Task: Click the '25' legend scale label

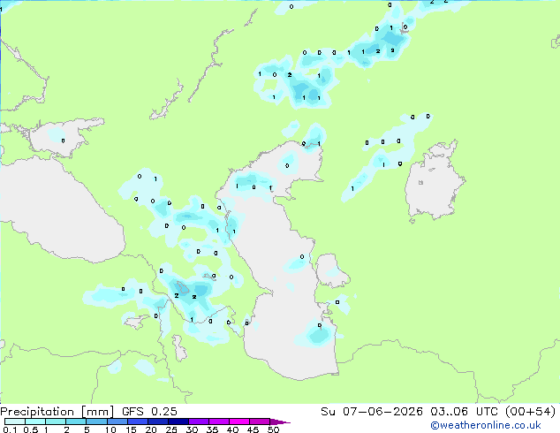Action: 171,429
